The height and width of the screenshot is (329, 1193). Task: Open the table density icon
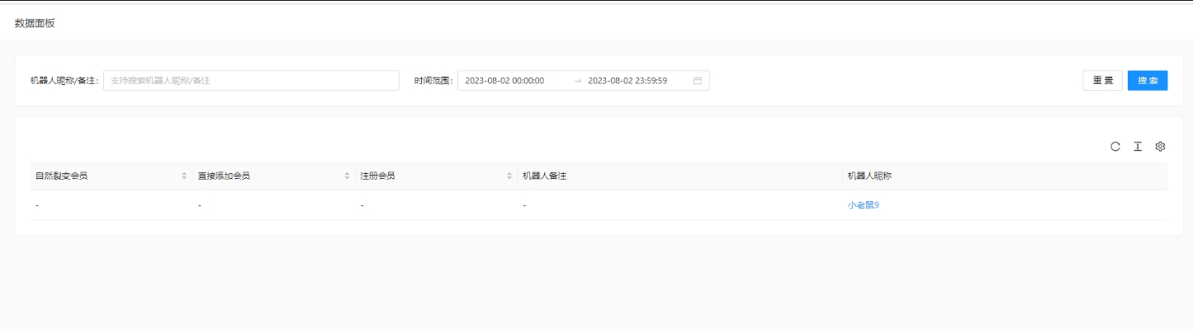pos(1138,147)
